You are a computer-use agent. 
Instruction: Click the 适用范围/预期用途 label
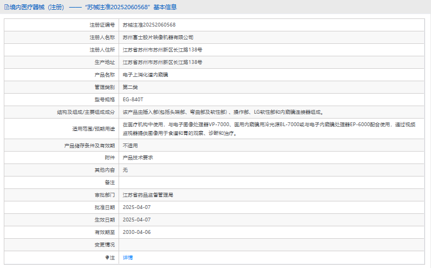pyautogui.click(x=94, y=129)
